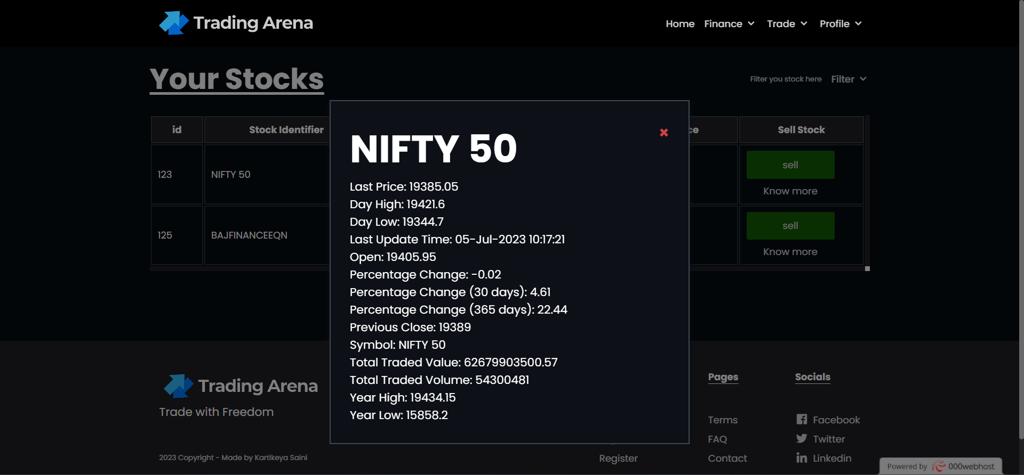
Task: Click the NIFTY 50 popup title
Action: point(434,149)
